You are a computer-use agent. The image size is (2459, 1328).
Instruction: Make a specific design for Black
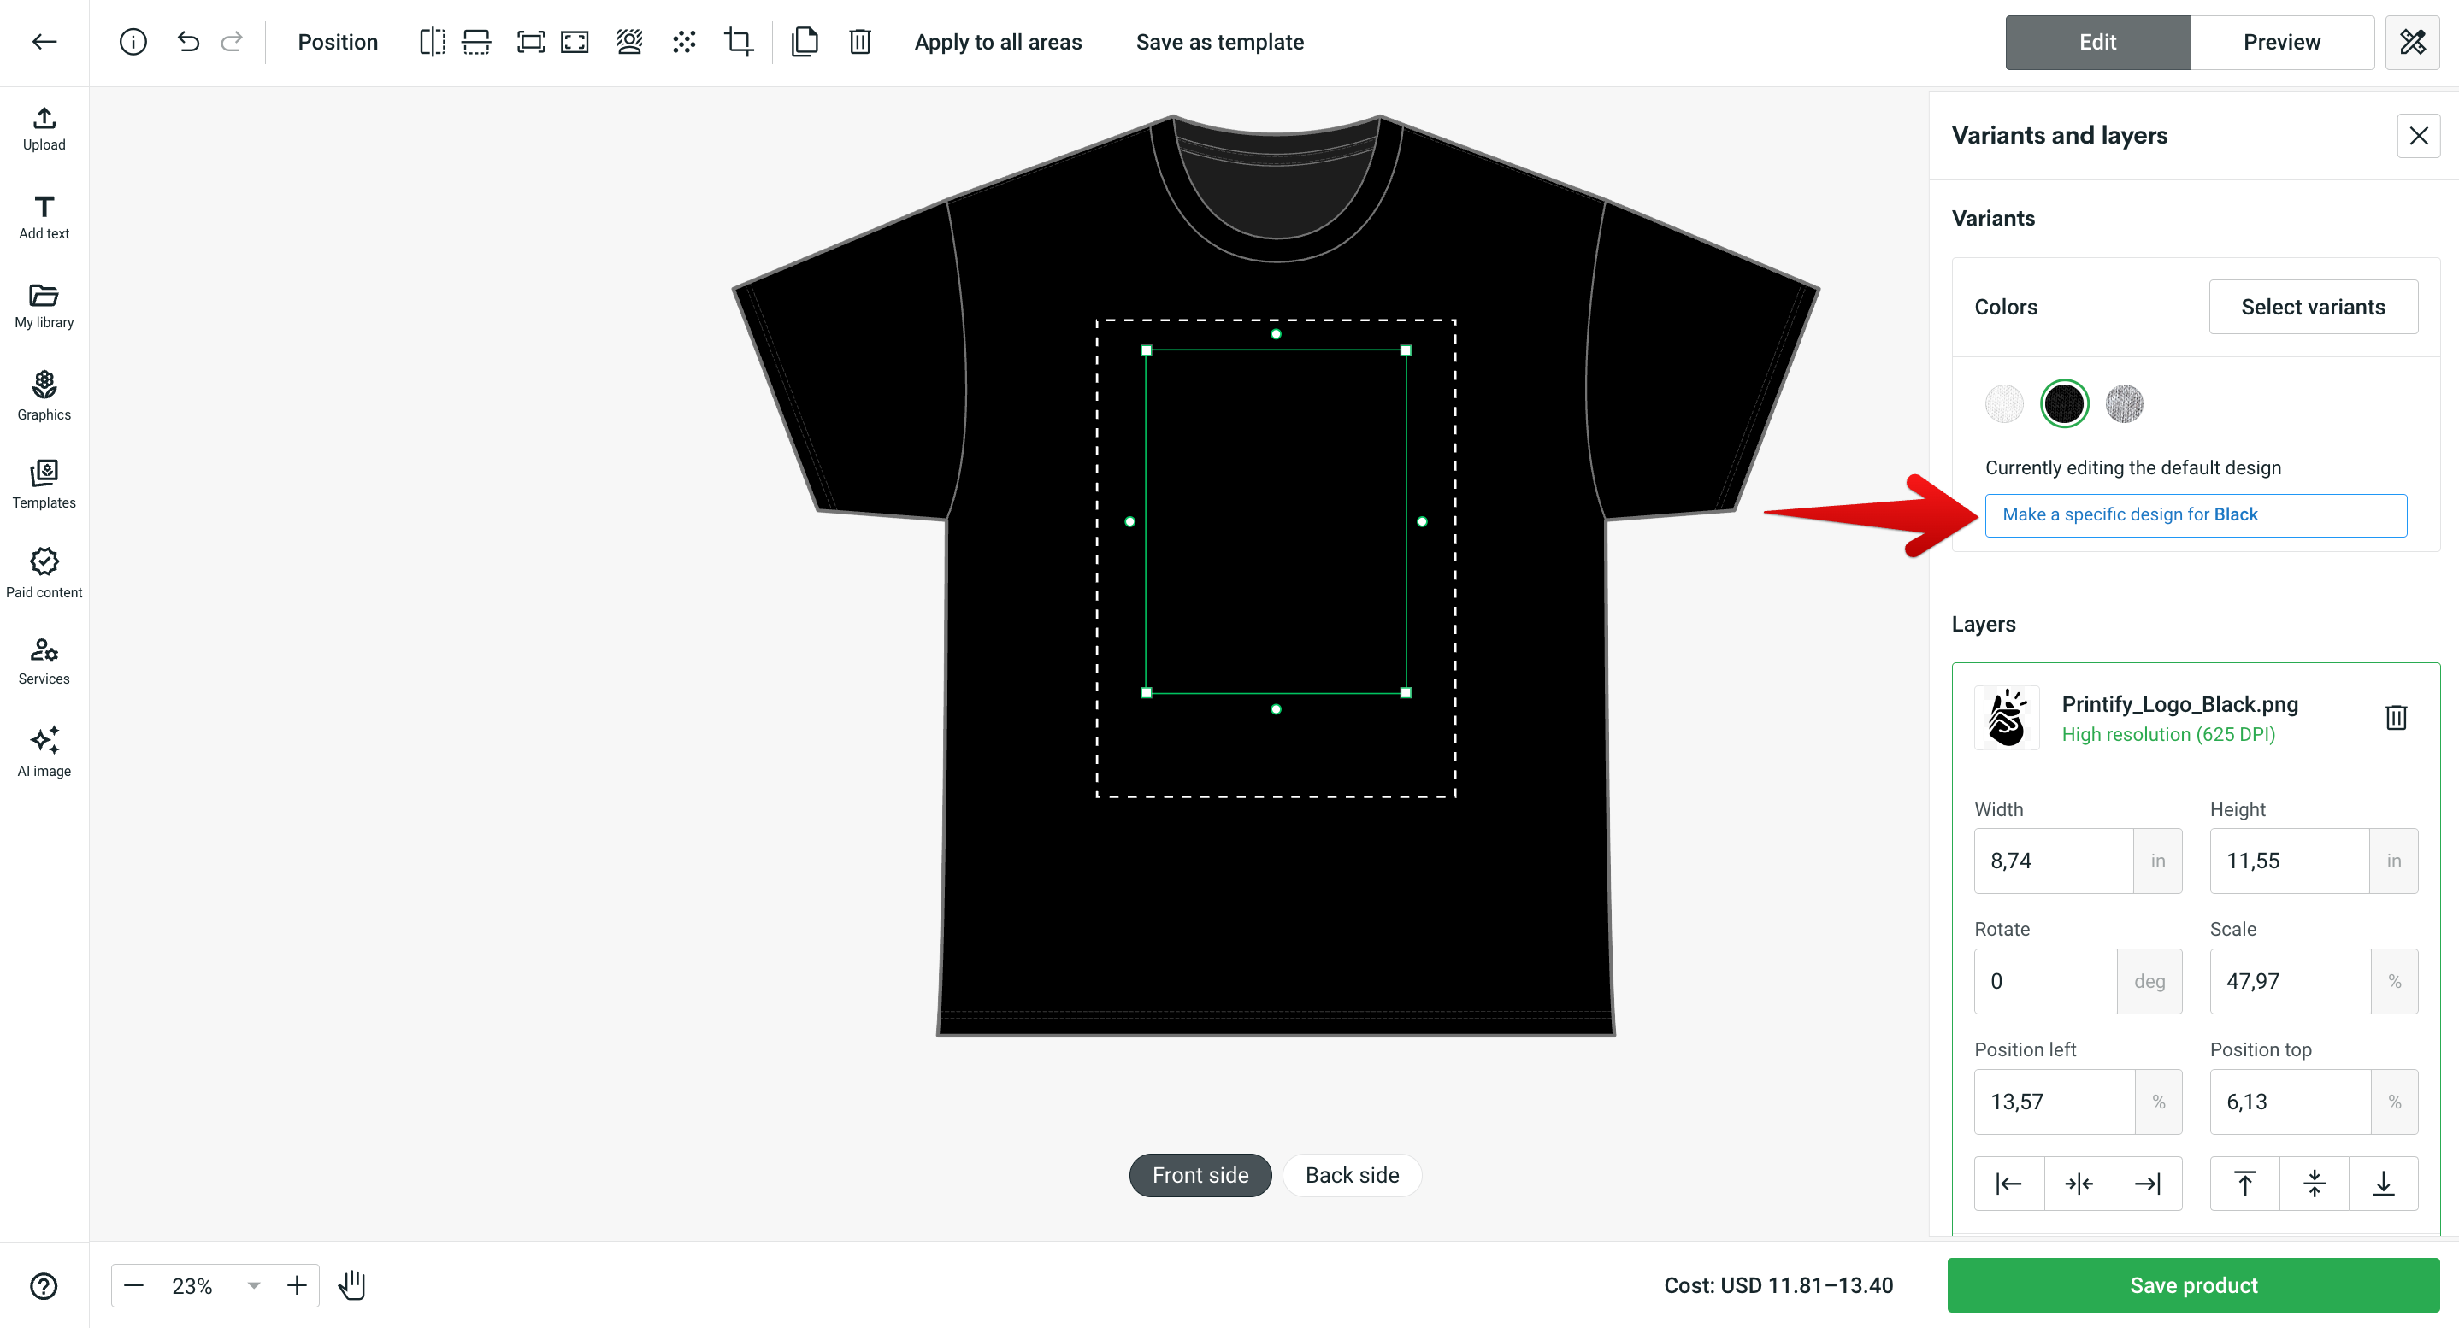[2195, 514]
